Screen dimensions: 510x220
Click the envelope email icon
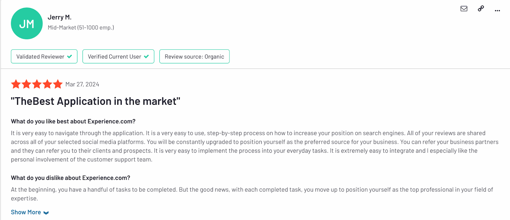point(464,9)
